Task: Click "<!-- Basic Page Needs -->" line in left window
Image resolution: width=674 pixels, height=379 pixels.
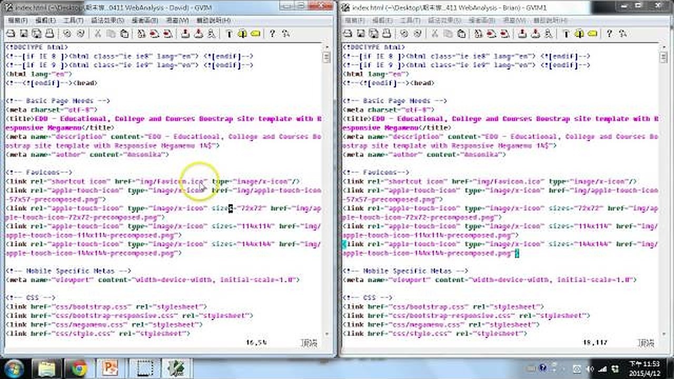Action: point(58,101)
